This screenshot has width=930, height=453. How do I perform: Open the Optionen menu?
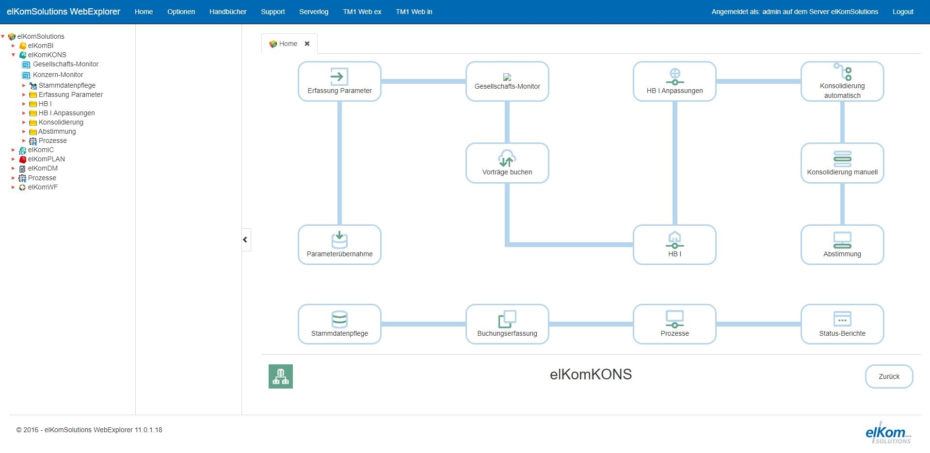[181, 12]
